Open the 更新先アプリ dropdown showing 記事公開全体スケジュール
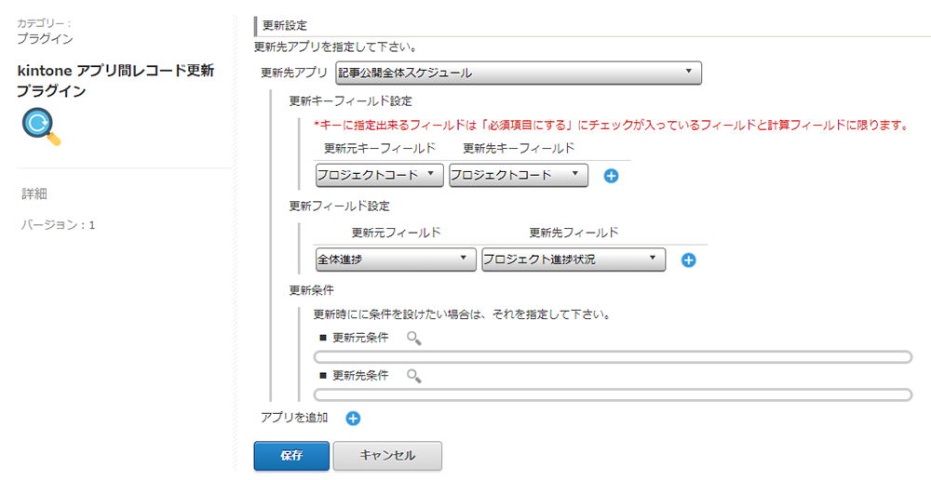This screenshot has width=931, height=480. coord(519,73)
